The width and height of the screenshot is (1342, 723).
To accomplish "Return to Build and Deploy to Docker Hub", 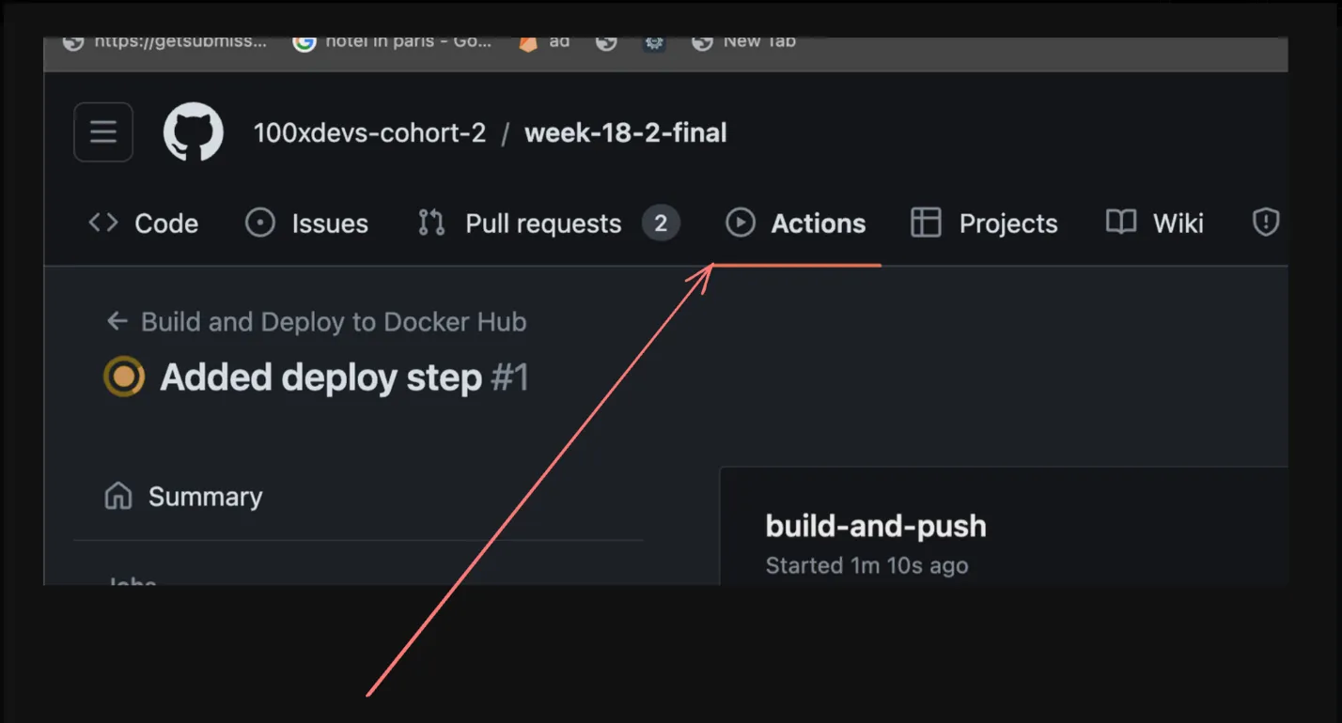I will [333, 322].
